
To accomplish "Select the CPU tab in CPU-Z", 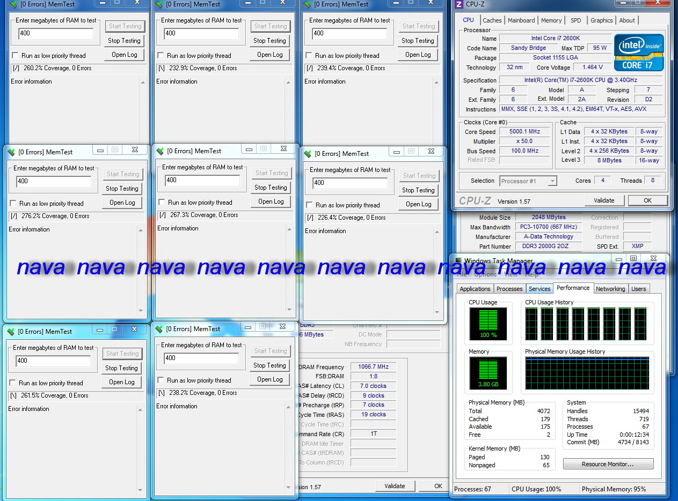I will [469, 20].
